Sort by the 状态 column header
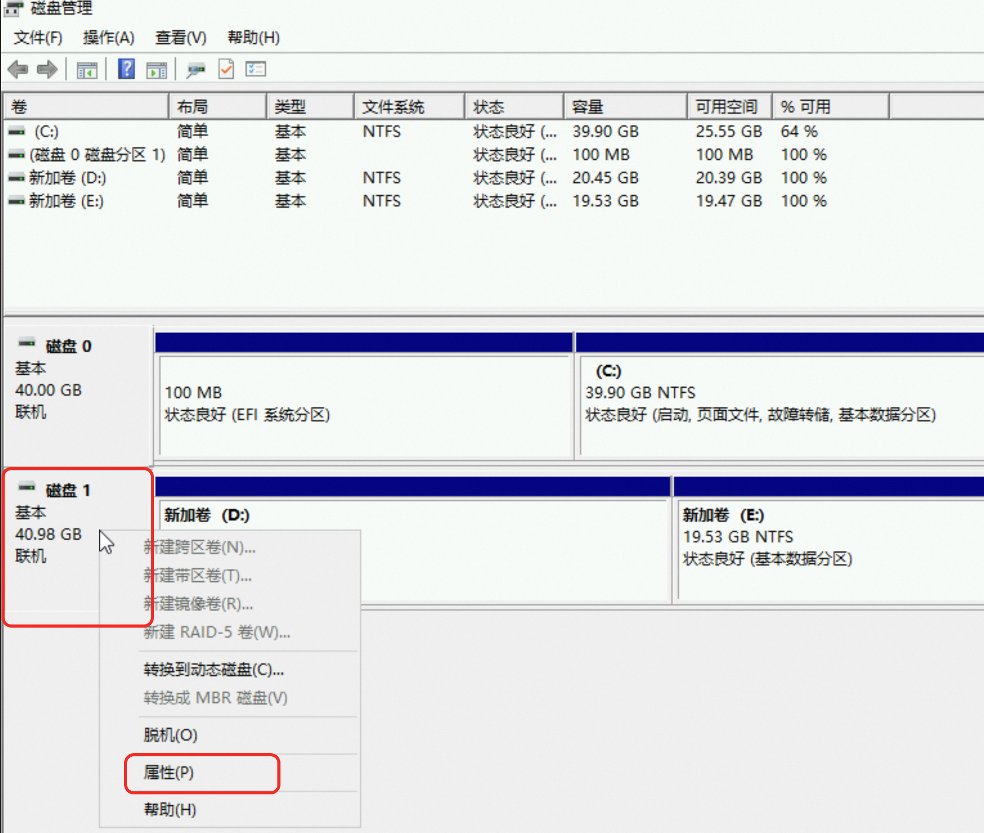This screenshot has height=833, width=984. 514,107
